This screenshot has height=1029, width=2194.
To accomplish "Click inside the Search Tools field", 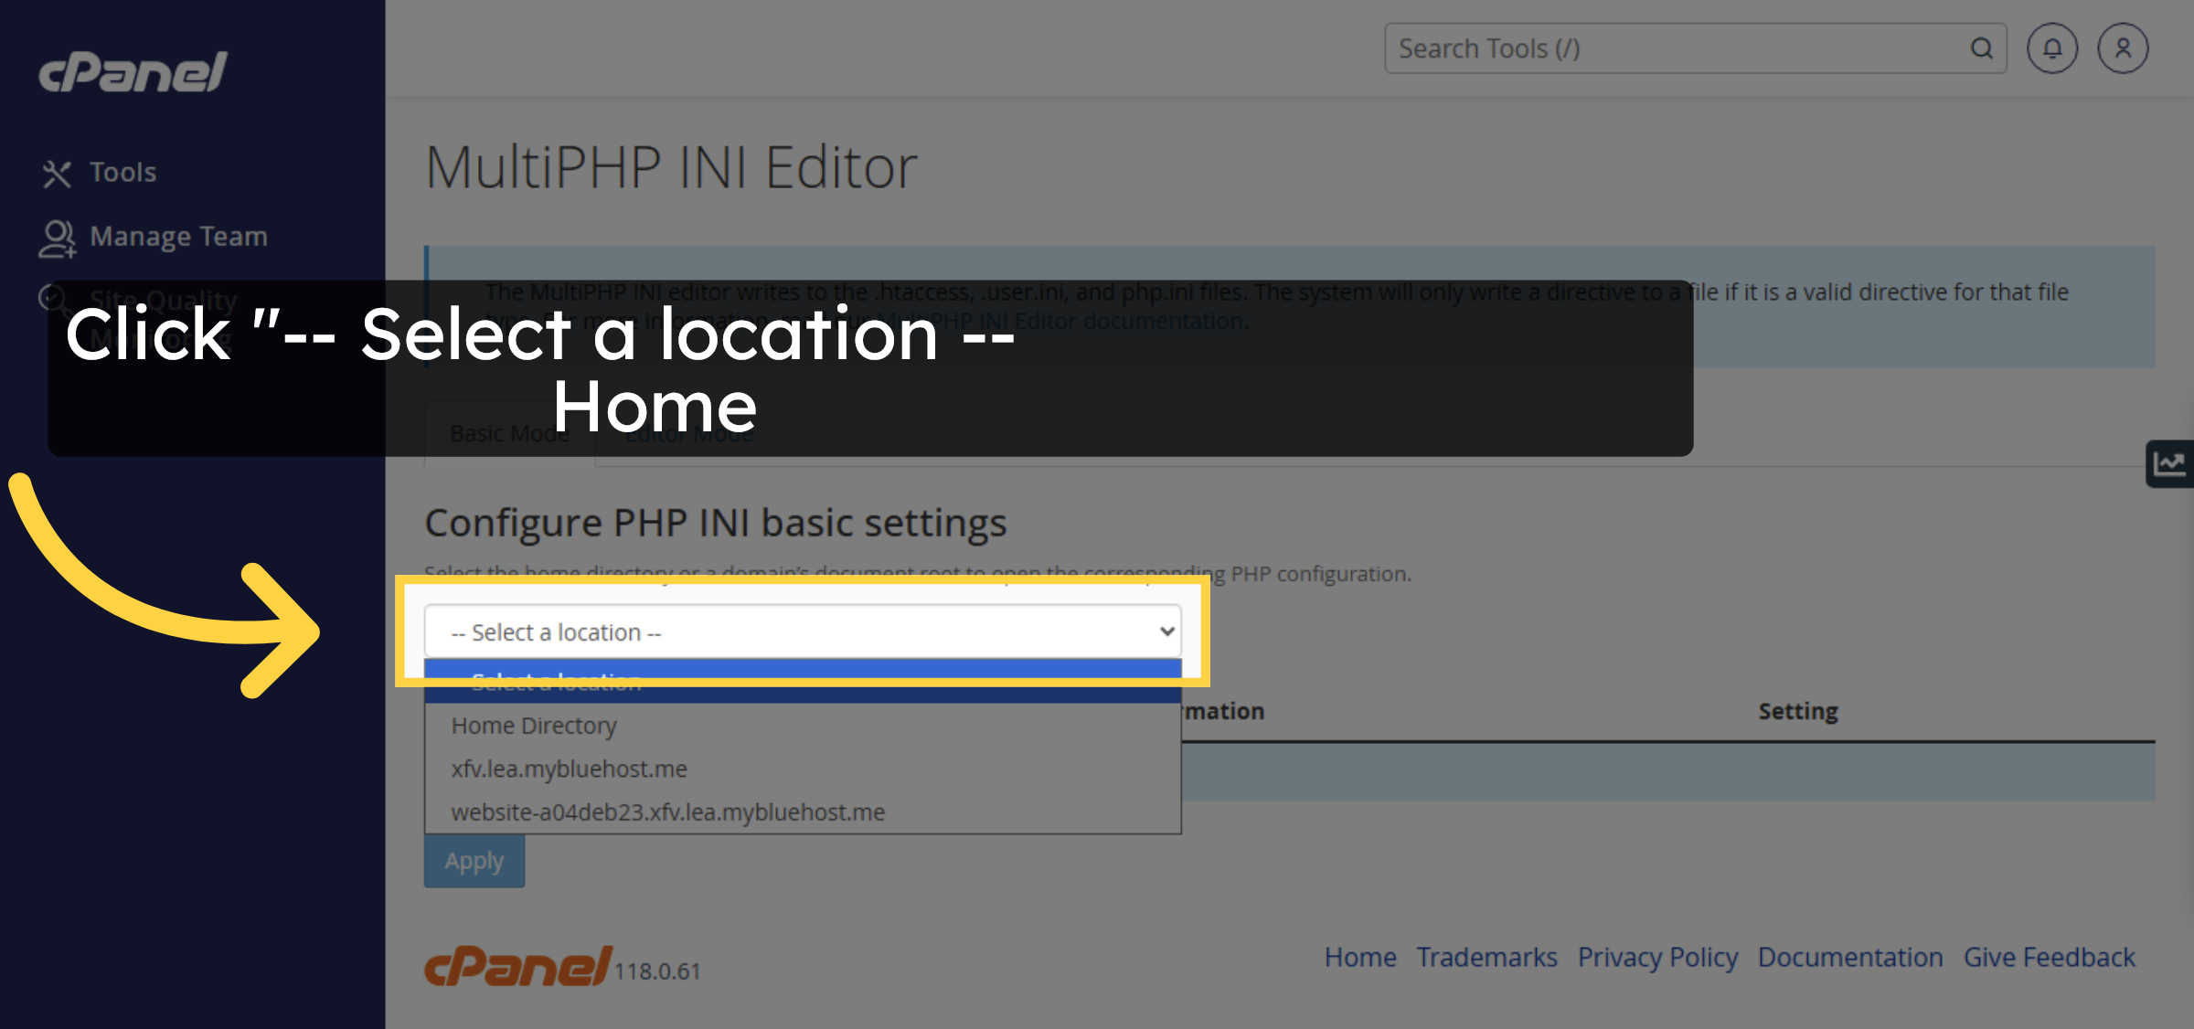I will [1645, 48].
